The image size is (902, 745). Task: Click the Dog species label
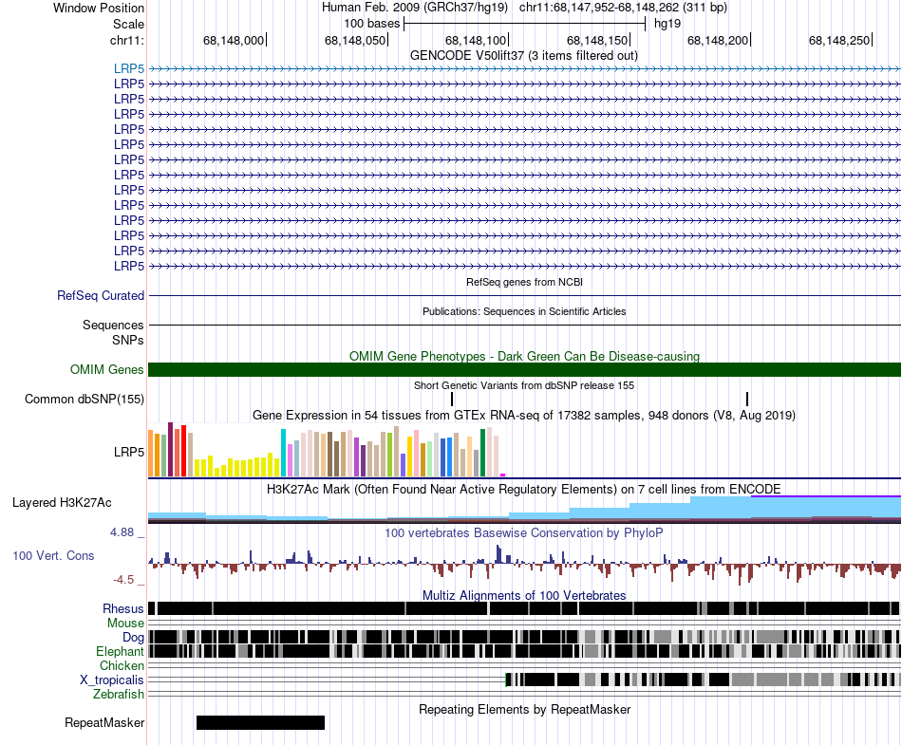pos(133,637)
